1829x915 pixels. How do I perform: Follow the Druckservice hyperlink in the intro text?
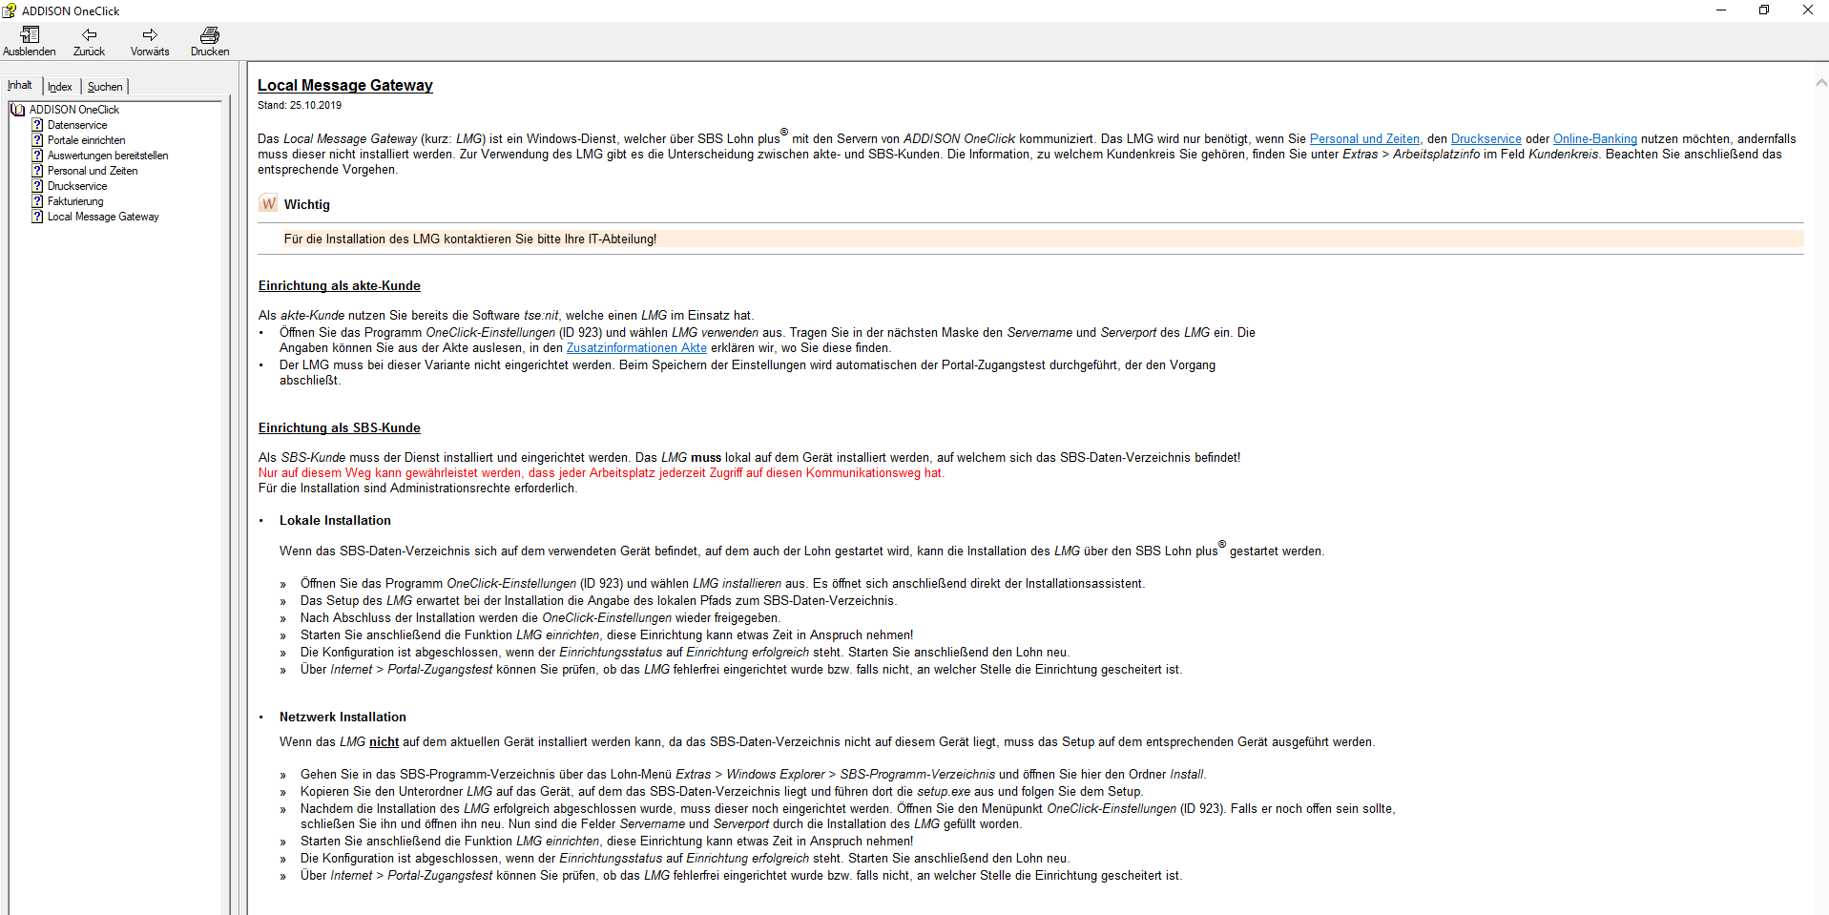point(1486,139)
